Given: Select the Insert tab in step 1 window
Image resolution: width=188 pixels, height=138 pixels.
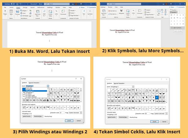Looking at the screenshot, I should [18, 8].
